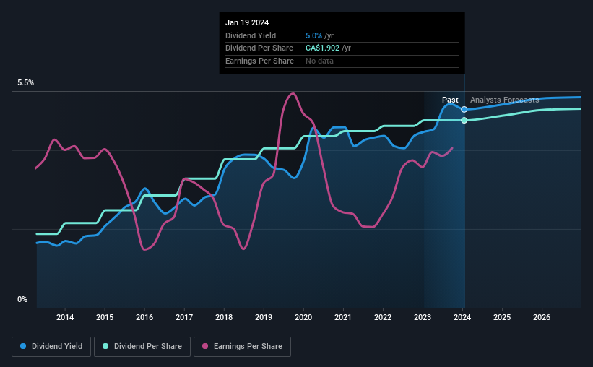Click the pink Earnings Per Share legend dot
Image resolution: width=593 pixels, height=367 pixels.
pos(205,346)
